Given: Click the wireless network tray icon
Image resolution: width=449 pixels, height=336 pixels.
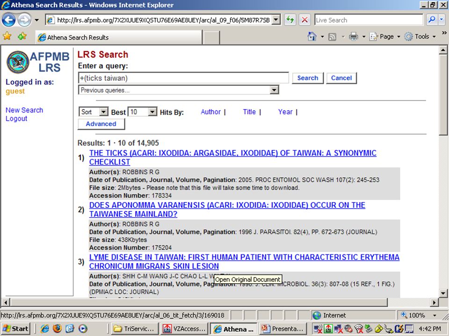Looking at the screenshot, I should click(x=358, y=329).
